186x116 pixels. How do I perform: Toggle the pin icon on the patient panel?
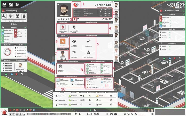(x=111, y=2)
